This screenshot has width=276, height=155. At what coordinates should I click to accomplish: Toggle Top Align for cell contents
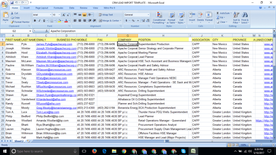point(75,15)
